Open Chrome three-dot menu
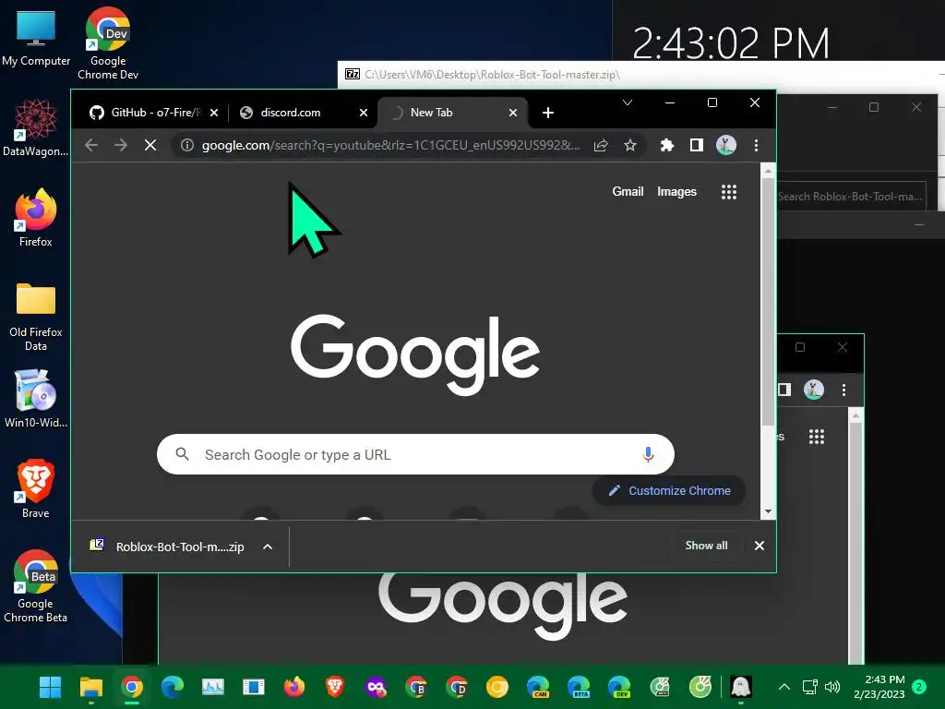This screenshot has height=709, width=945. coord(756,145)
